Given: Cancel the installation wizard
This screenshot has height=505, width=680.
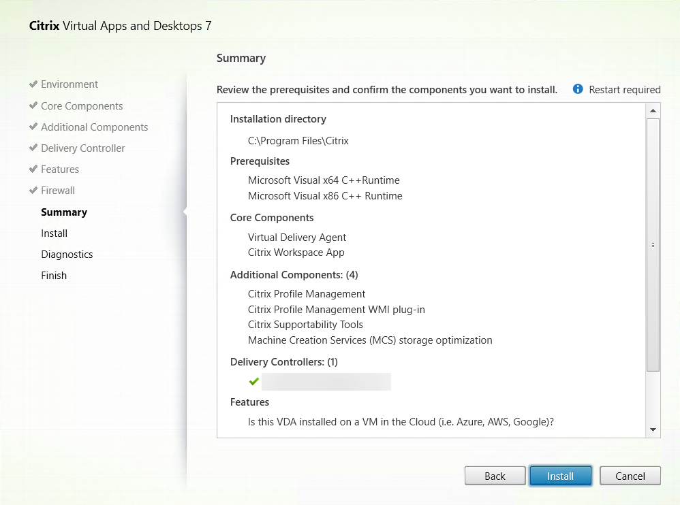Looking at the screenshot, I should 630,476.
